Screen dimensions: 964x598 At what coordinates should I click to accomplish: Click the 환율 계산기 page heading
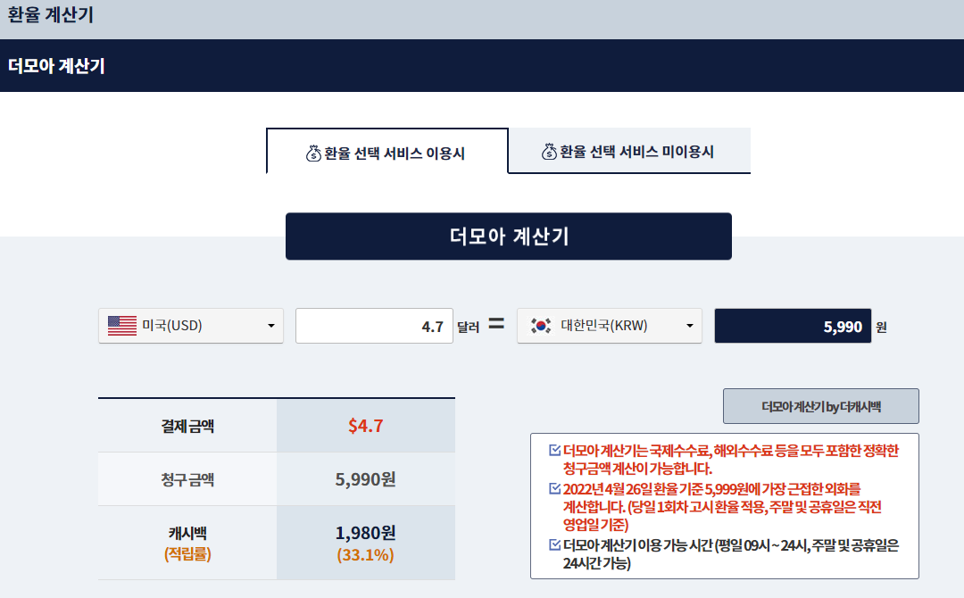(x=50, y=14)
